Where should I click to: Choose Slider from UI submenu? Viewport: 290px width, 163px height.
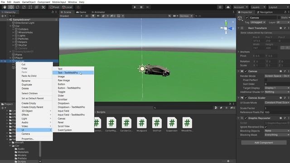point(73,96)
